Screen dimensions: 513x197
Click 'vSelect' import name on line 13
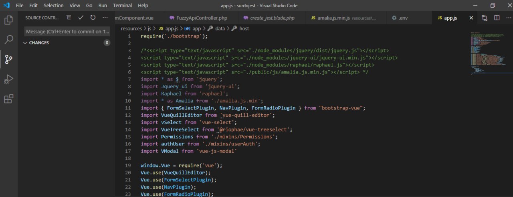pyautogui.click(x=171, y=122)
